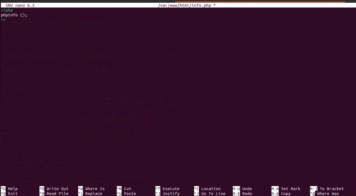Screen dimensions: 356x196
Task: Click the /var/www/html/info.php file title
Action: tap(185, 5)
